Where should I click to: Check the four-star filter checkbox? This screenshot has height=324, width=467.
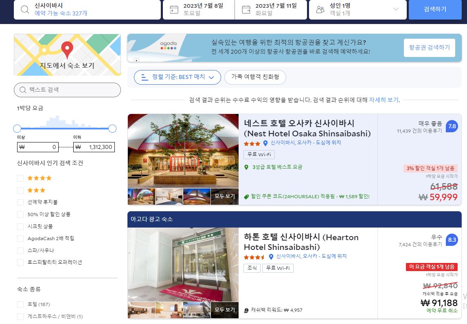coord(20,178)
